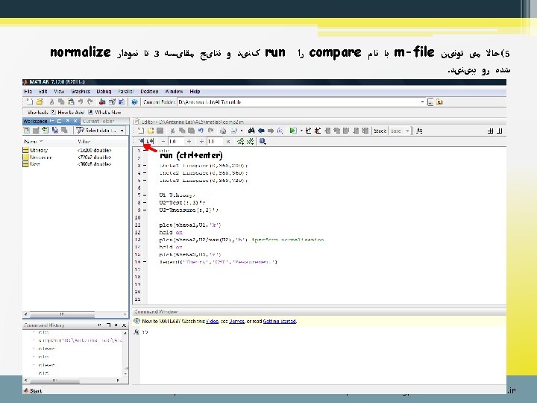Open the Graphics menu
The width and height of the screenshot is (537, 403).
tap(81, 92)
